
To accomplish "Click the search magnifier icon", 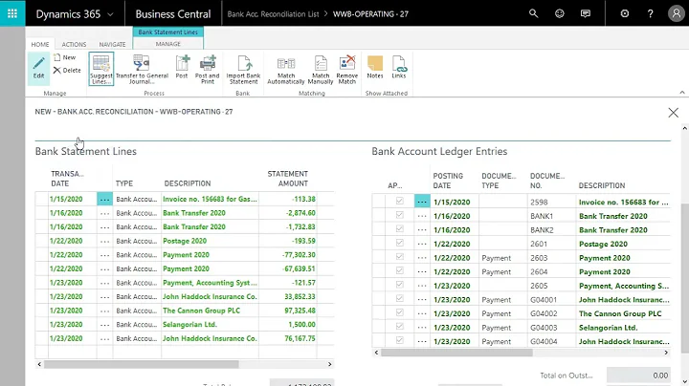I will [533, 13].
